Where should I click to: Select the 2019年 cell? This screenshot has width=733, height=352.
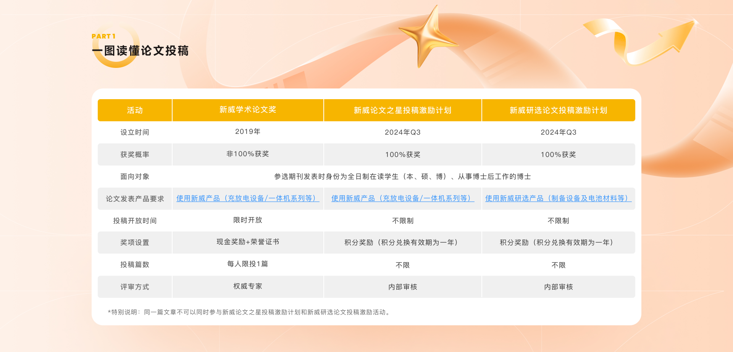tap(248, 132)
